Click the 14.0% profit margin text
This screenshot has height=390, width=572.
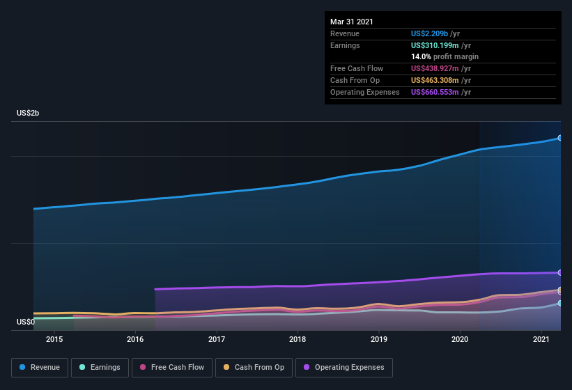click(445, 56)
